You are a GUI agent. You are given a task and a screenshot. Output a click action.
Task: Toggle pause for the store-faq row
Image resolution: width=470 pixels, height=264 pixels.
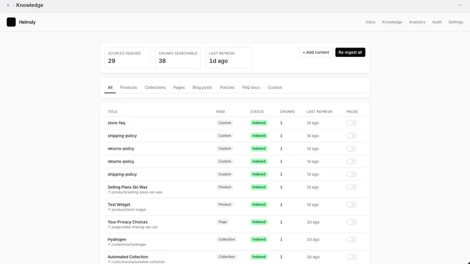click(351, 123)
